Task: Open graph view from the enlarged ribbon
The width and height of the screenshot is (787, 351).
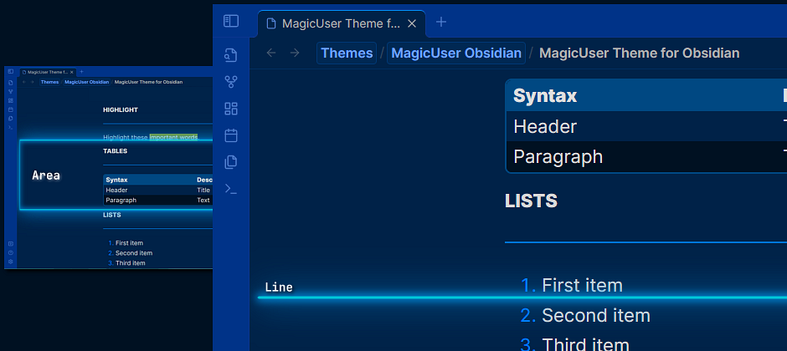Action: 231,82
